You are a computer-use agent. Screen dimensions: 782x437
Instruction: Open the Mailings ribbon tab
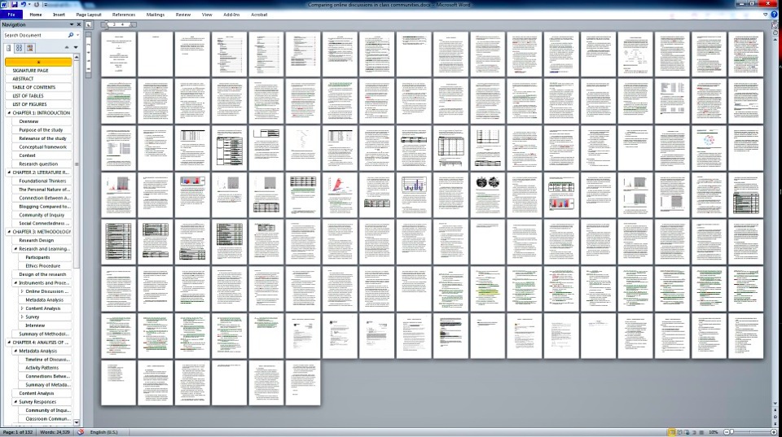[x=155, y=15]
